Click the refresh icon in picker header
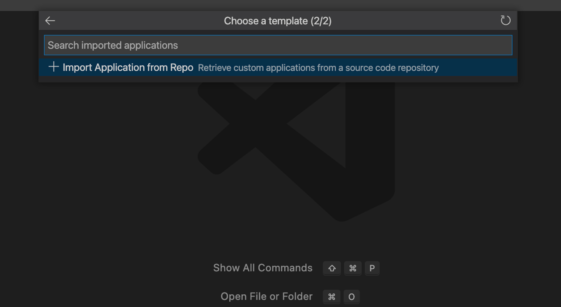The width and height of the screenshot is (561, 307). [505, 20]
